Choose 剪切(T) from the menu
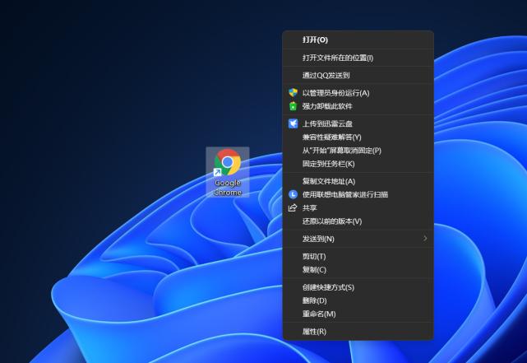The height and width of the screenshot is (363, 527). click(x=358, y=256)
